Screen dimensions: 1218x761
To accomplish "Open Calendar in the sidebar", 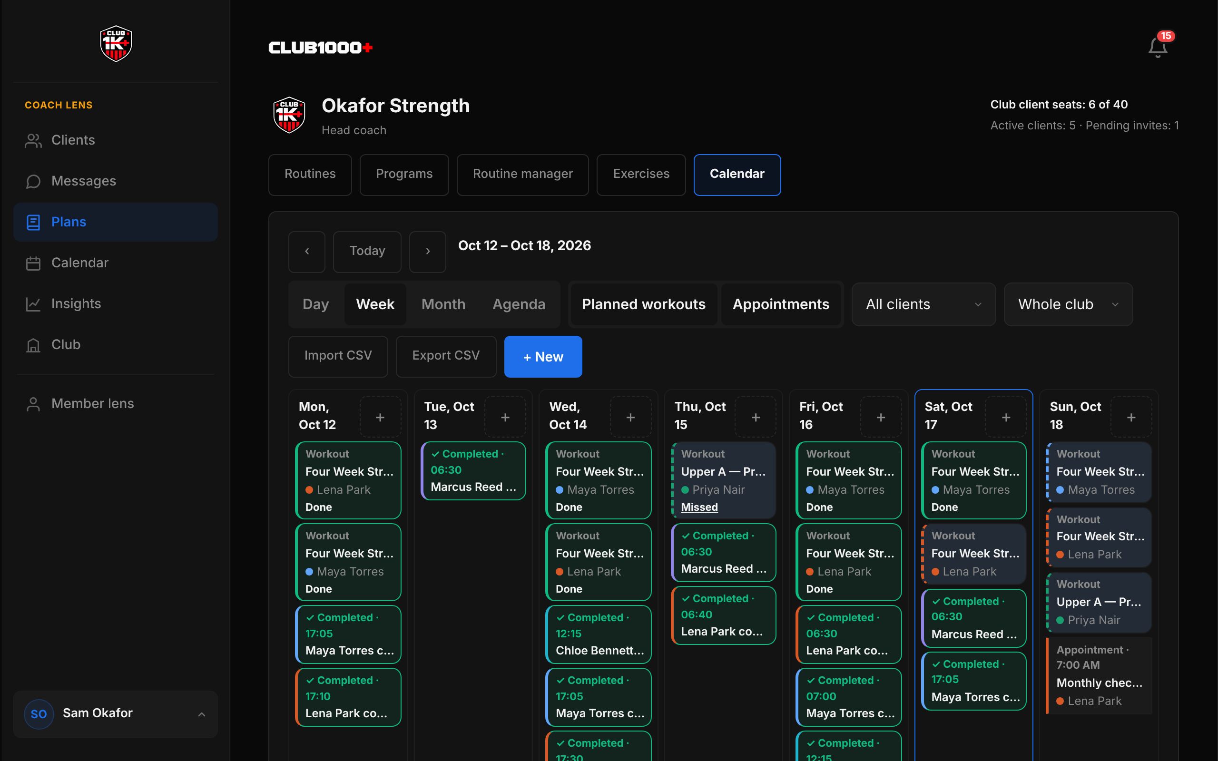I will point(115,263).
